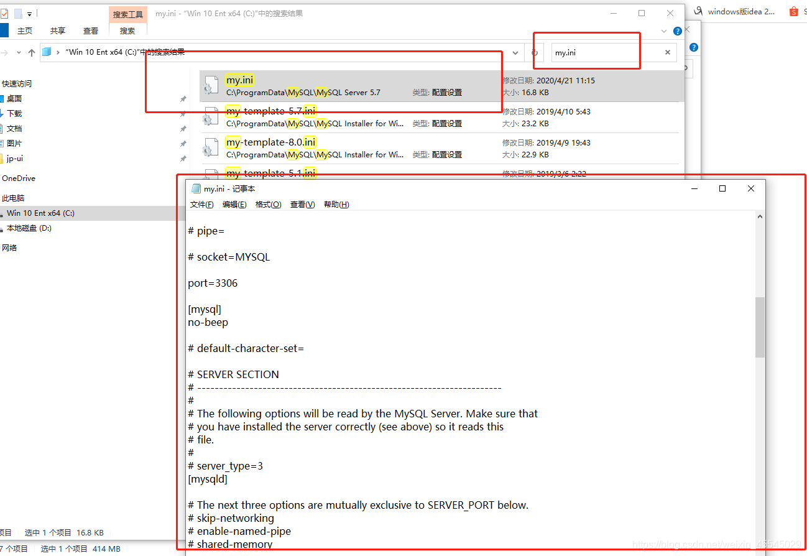Open the 查看 ribbon tab in Explorer

[91, 30]
